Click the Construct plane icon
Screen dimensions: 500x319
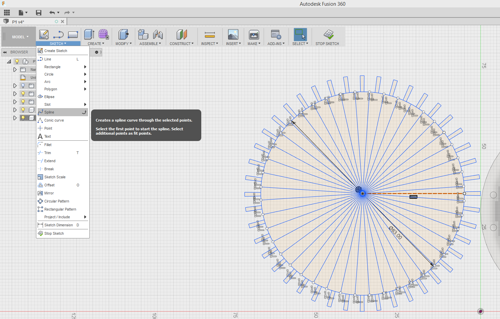pyautogui.click(x=181, y=34)
